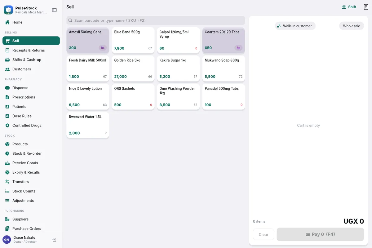Toggle Wholesale pricing mode
The width and height of the screenshot is (372, 248).
tap(352, 26)
